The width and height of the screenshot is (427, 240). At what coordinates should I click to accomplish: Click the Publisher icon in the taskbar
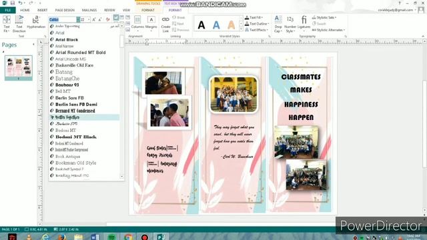(161, 237)
